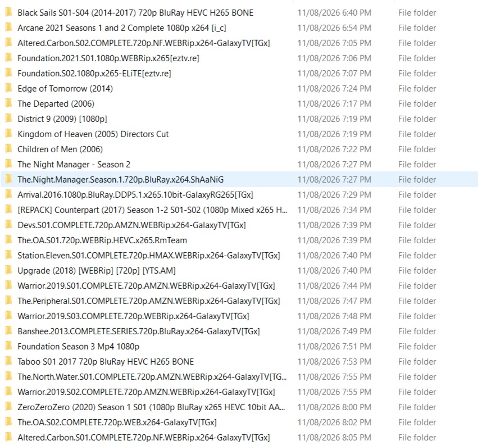Screen dimensions: 478x445
Task: Click the folder icon beside Arcane 2021 Seasons
Action: [x=8, y=28]
